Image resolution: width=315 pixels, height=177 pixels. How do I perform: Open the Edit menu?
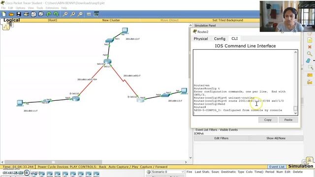(10, 8)
